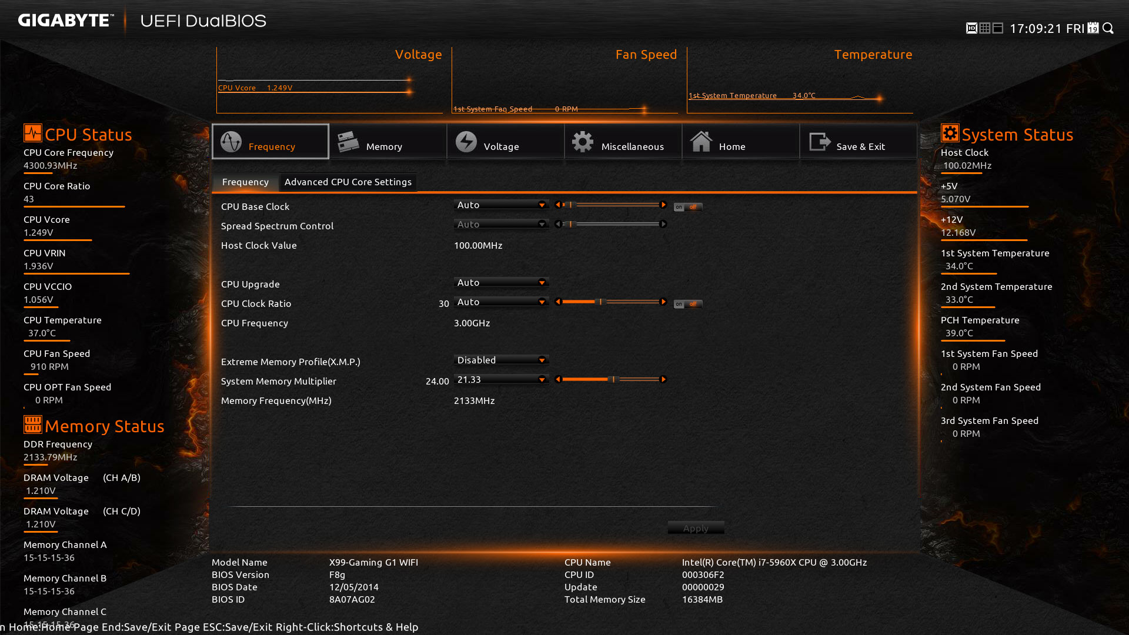Click the Voltage lightning bolt icon
This screenshot has width=1129, height=635.
466,142
